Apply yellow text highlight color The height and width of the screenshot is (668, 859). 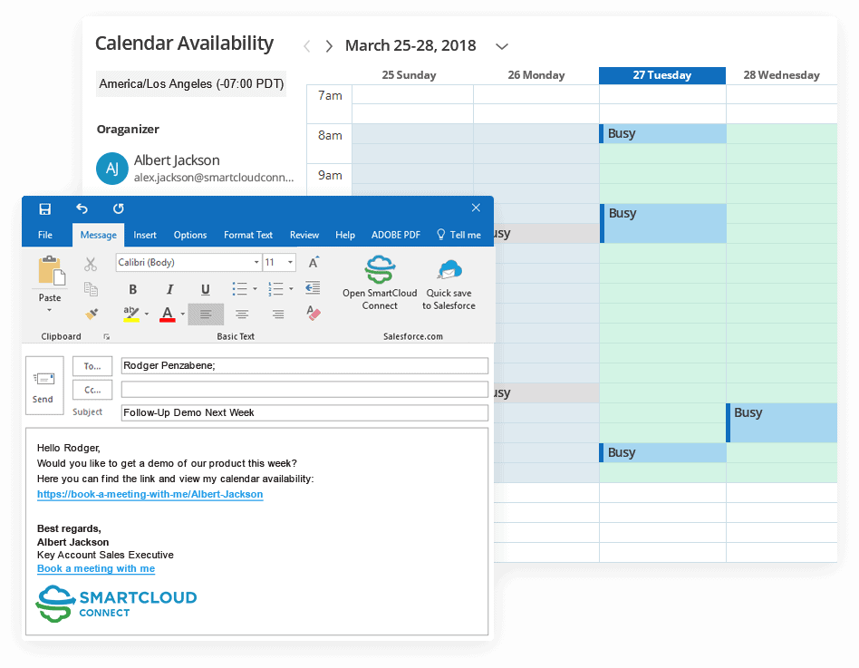(x=130, y=314)
